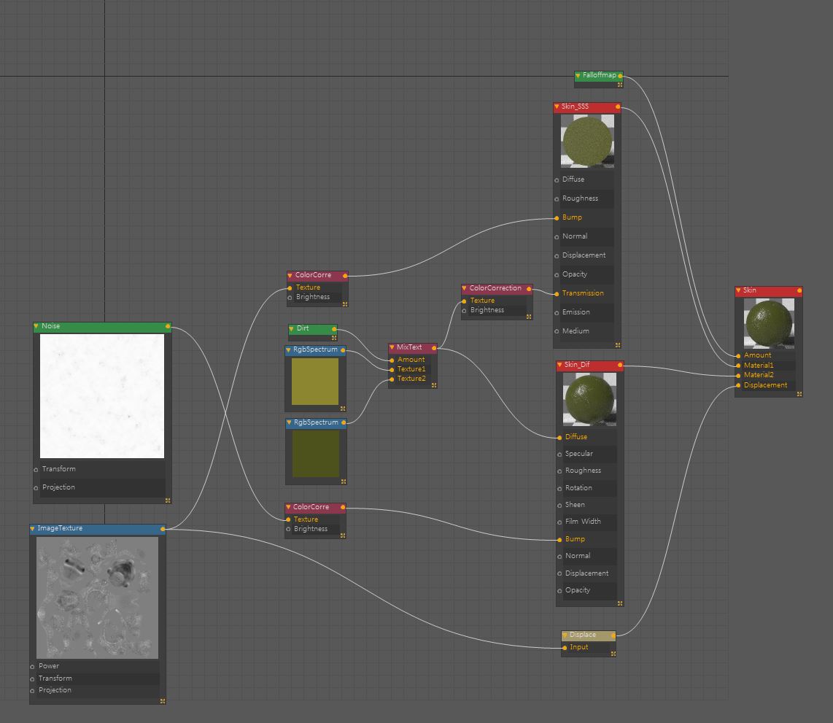833x723 pixels.
Task: Click the ImageTexture node output pin
Action: (x=163, y=529)
